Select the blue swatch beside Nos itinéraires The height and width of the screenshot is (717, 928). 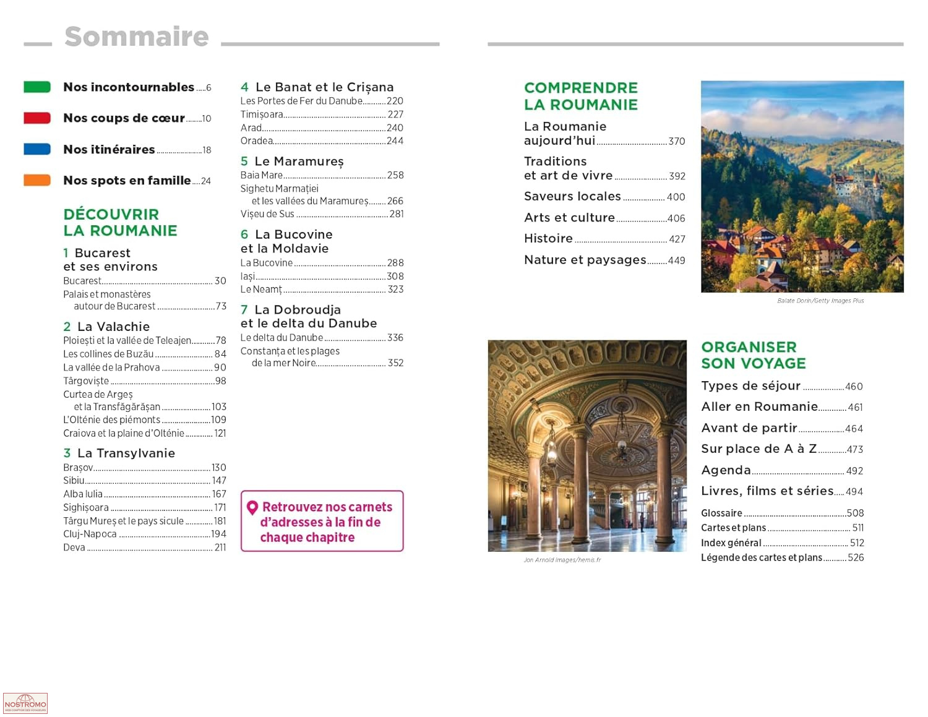click(x=37, y=149)
